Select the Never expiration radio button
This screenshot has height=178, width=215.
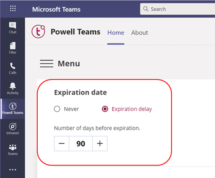click(x=57, y=109)
